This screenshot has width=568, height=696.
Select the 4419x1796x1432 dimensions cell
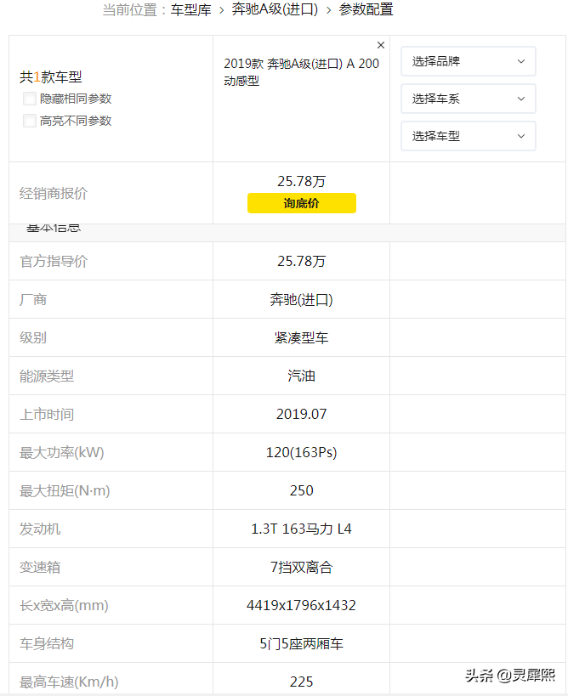click(x=301, y=606)
